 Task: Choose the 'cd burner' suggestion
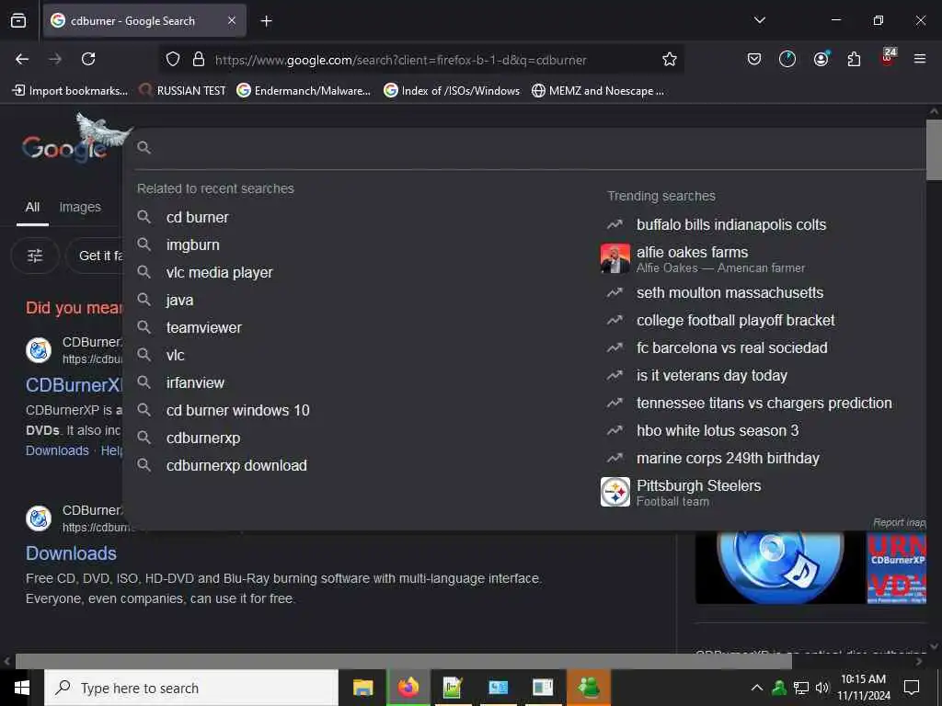pos(198,217)
